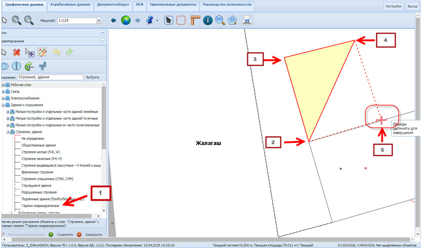Screen dimensions: 425x248
Task: Open Настройки settings
Action: point(393,7)
